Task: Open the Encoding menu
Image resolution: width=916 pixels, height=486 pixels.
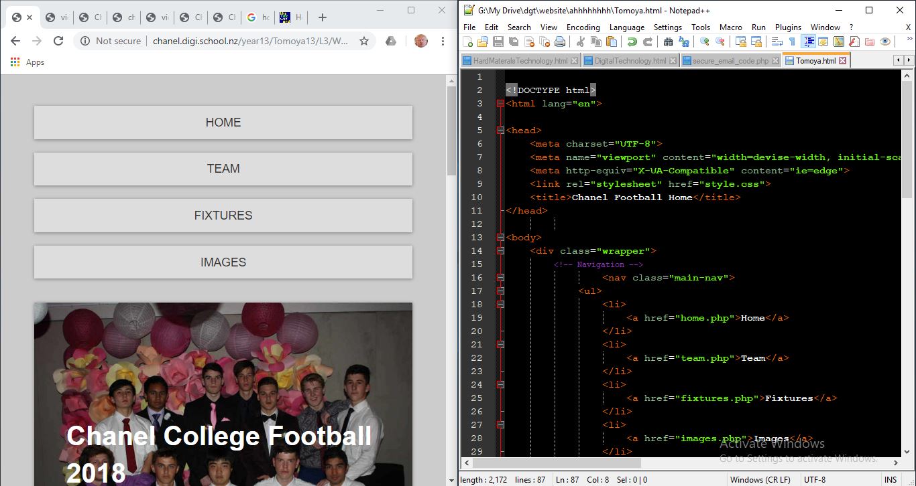Action: [x=583, y=27]
